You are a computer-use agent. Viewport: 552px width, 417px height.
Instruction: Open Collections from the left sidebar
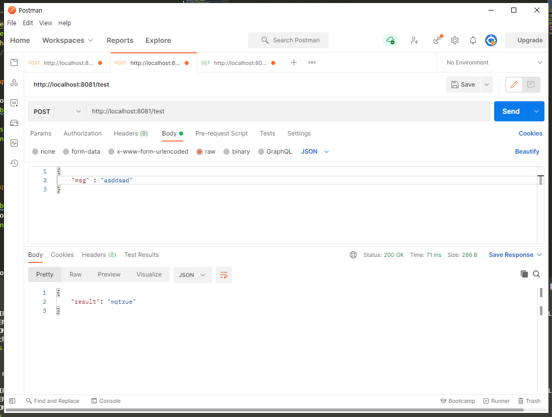click(14, 62)
